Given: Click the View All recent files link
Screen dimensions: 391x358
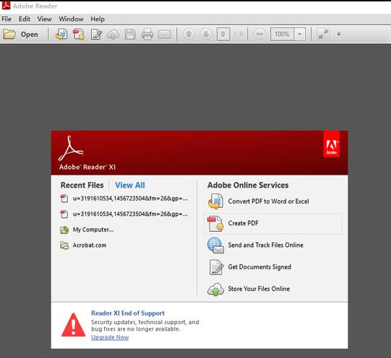Looking at the screenshot, I should (x=130, y=185).
